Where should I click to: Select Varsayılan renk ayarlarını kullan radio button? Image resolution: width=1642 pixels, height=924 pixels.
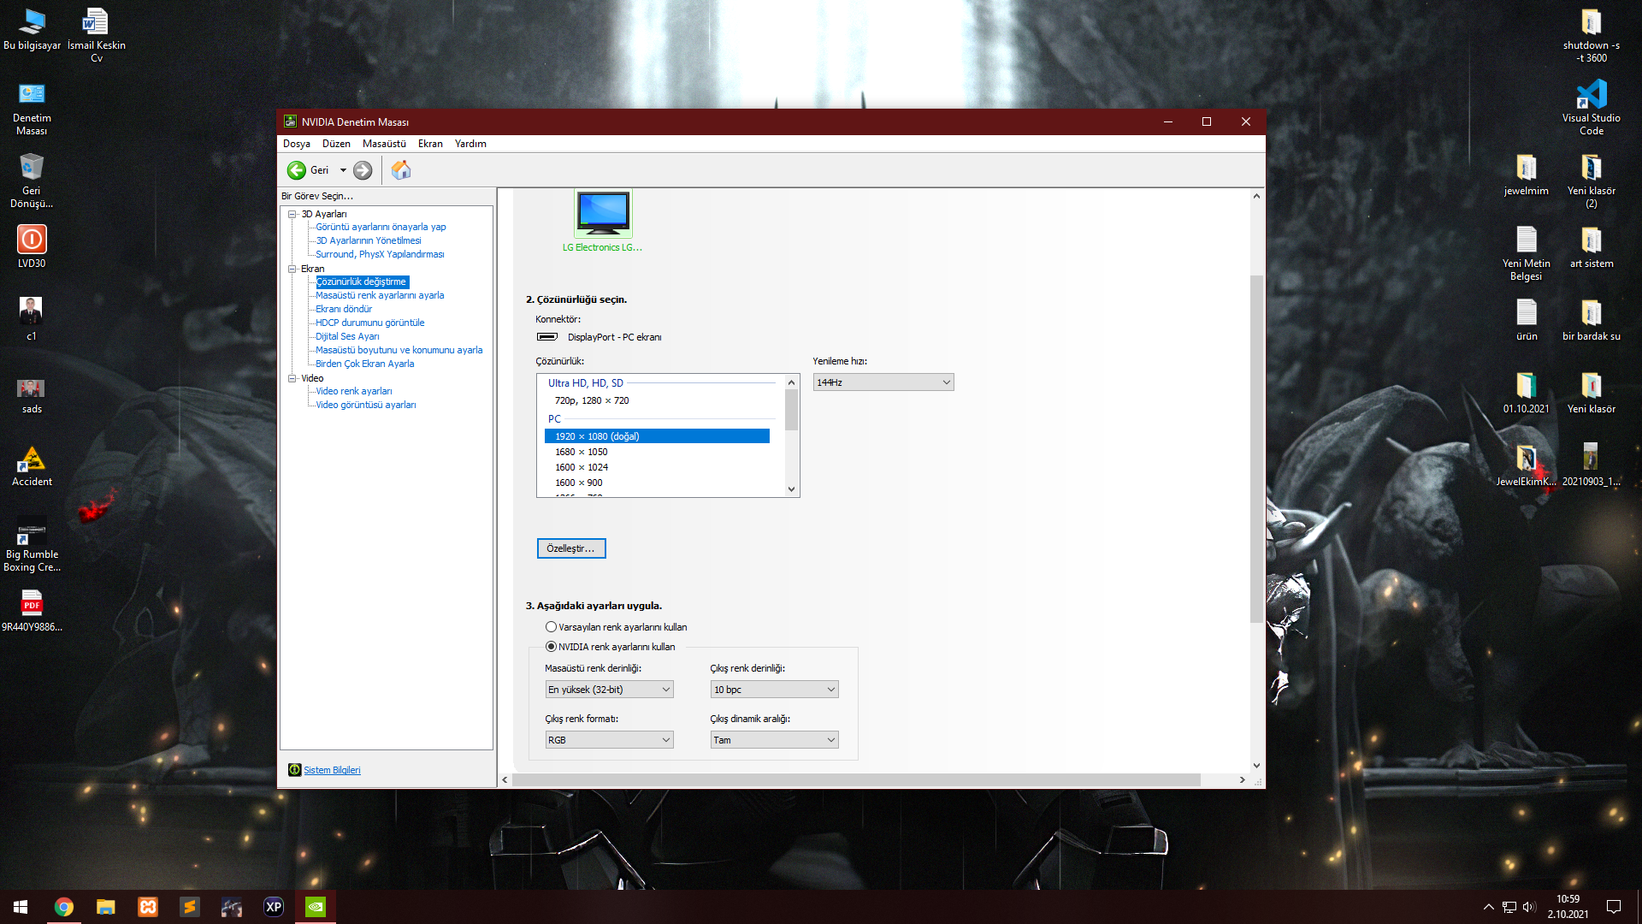[x=552, y=627]
